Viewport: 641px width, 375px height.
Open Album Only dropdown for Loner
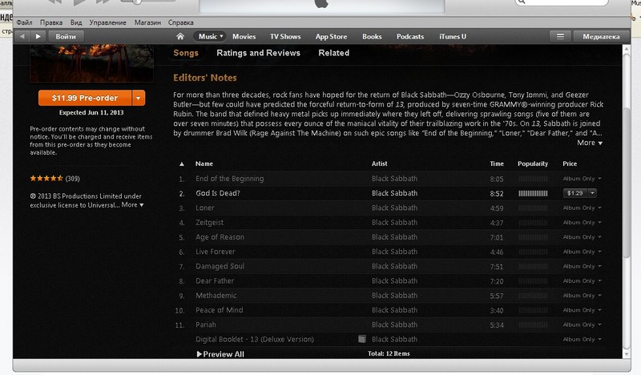click(599, 208)
